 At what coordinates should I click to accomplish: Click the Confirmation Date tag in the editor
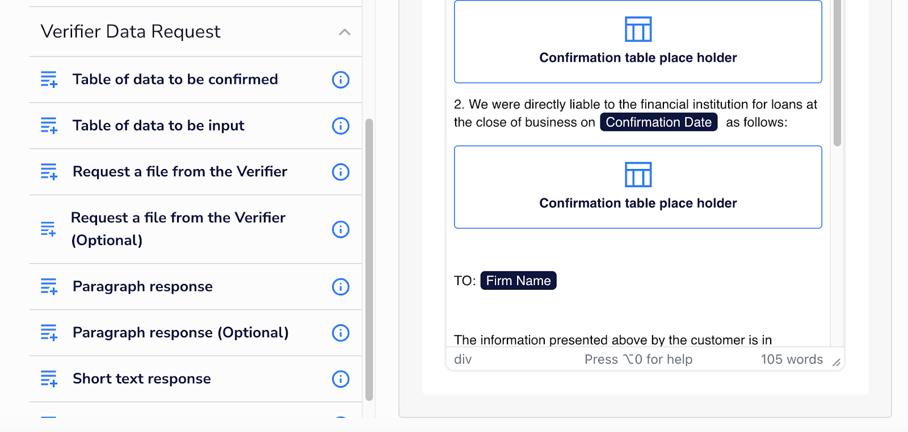pyautogui.click(x=659, y=122)
